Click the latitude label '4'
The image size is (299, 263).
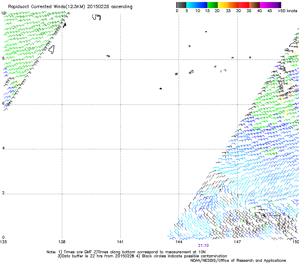[x=3, y=148]
